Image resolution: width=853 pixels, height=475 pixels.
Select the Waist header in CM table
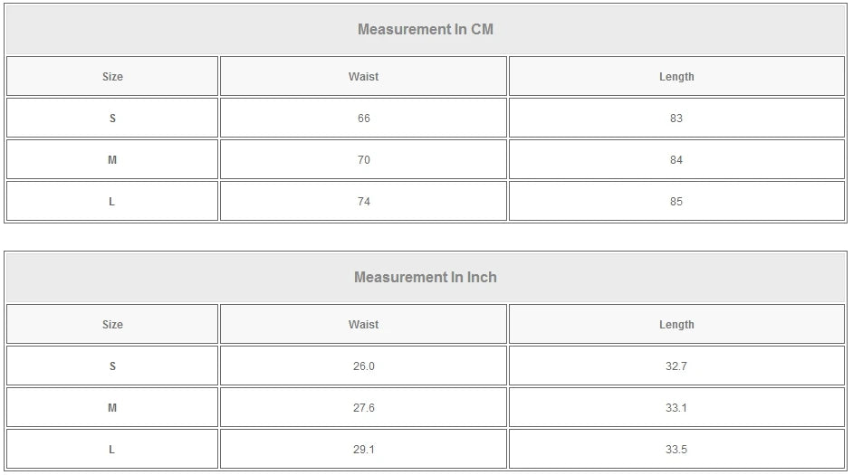pos(363,77)
